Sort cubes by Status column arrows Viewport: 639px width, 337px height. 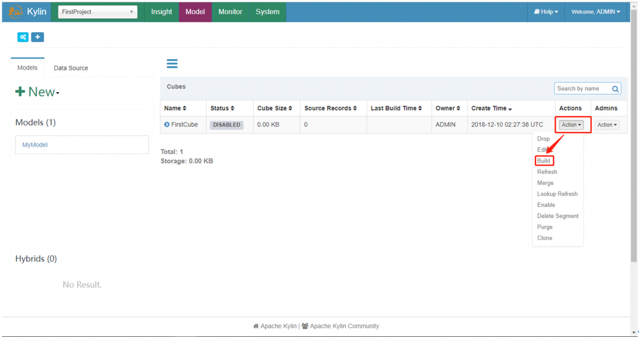point(233,108)
